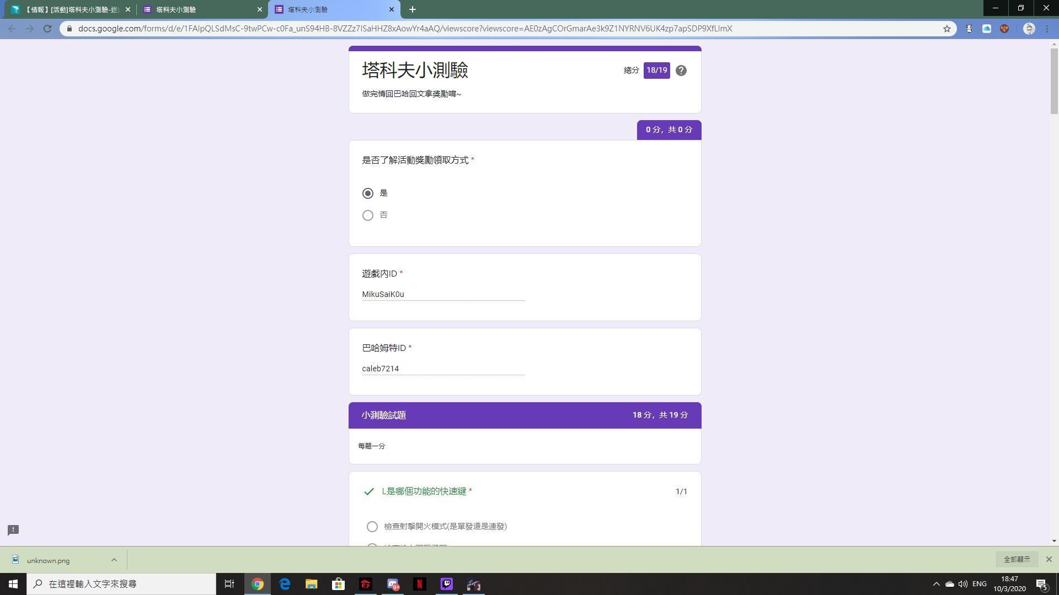This screenshot has height=595, width=1059.
Task: Click the 做完情回巴哈回文拿獎勵唷 description
Action: (x=411, y=94)
